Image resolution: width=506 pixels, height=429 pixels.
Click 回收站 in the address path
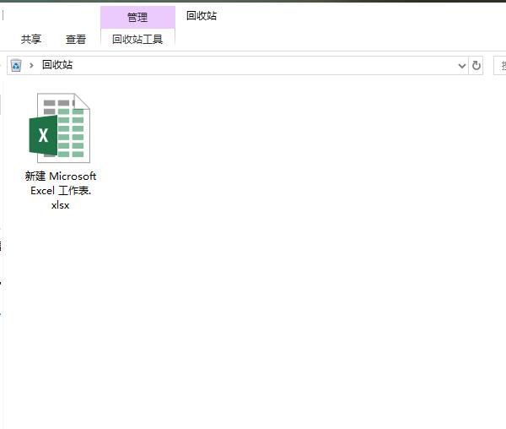(57, 65)
